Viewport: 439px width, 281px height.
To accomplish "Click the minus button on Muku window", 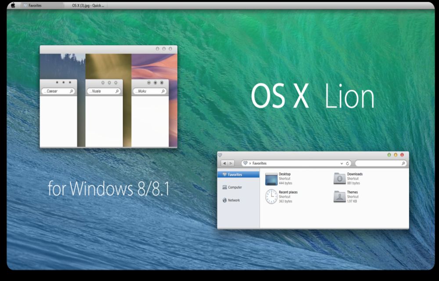I will coord(149,83).
